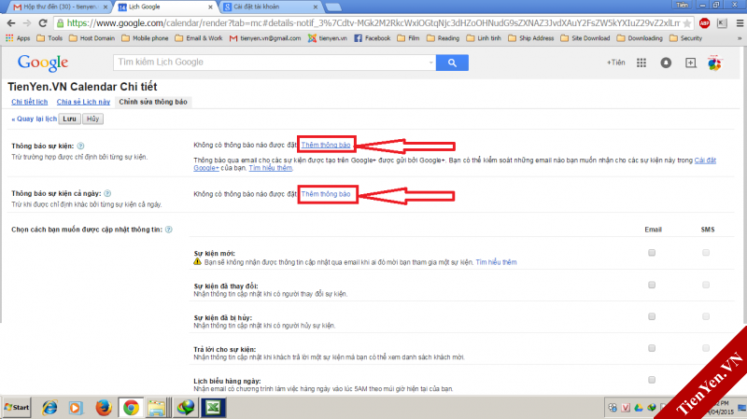Enable Email checkbox for Sự kiện mới
The height and width of the screenshot is (419, 747).
[x=652, y=253]
